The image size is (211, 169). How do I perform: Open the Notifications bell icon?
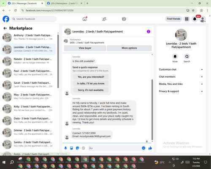point(195,19)
